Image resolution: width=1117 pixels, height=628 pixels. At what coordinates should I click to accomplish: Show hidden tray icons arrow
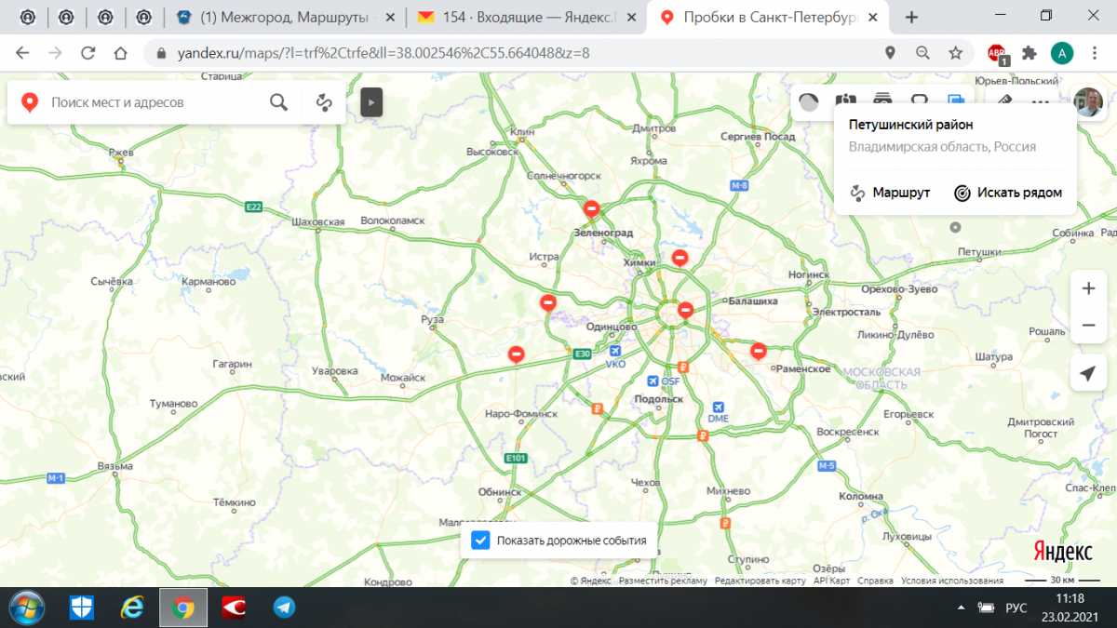click(x=962, y=607)
